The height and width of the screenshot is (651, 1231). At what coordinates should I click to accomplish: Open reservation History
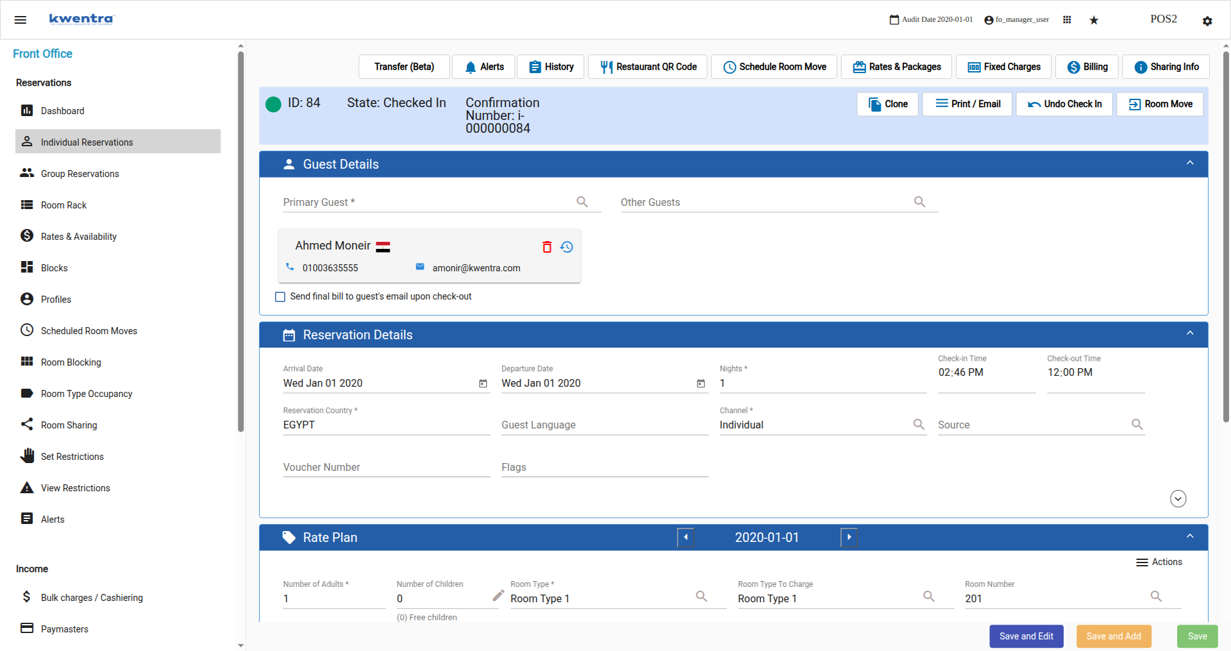pos(550,67)
